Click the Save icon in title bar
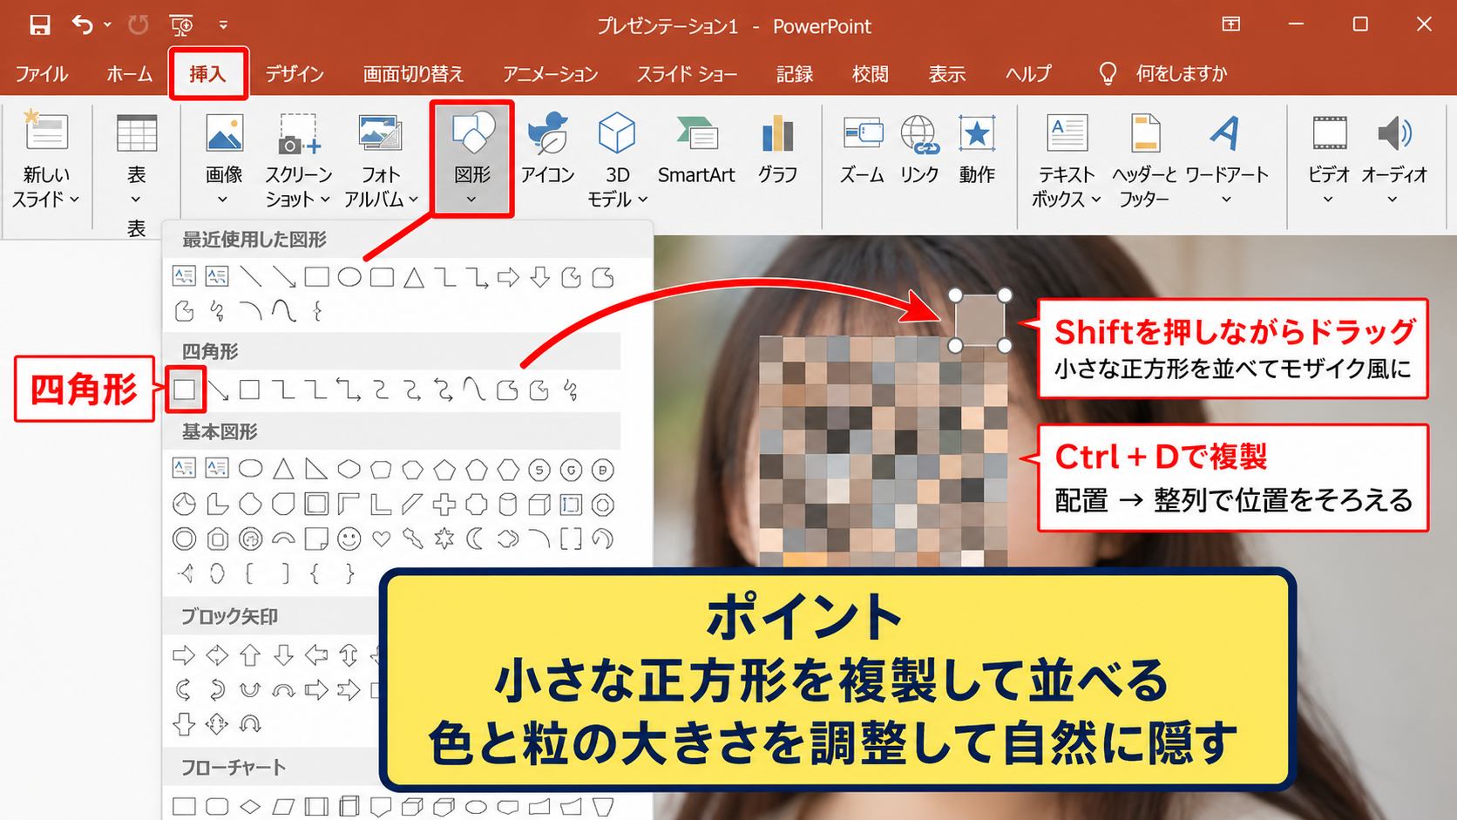1457x820 pixels. point(39,25)
